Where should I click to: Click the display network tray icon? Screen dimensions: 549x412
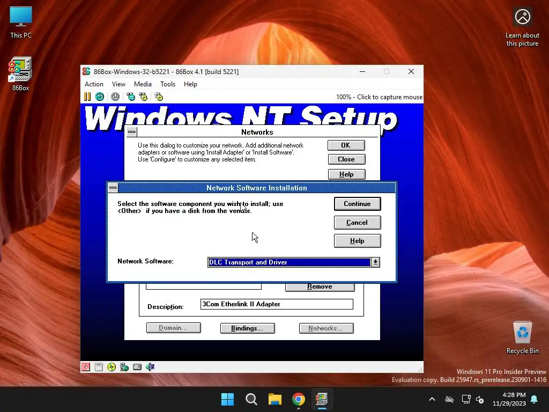[466, 399]
